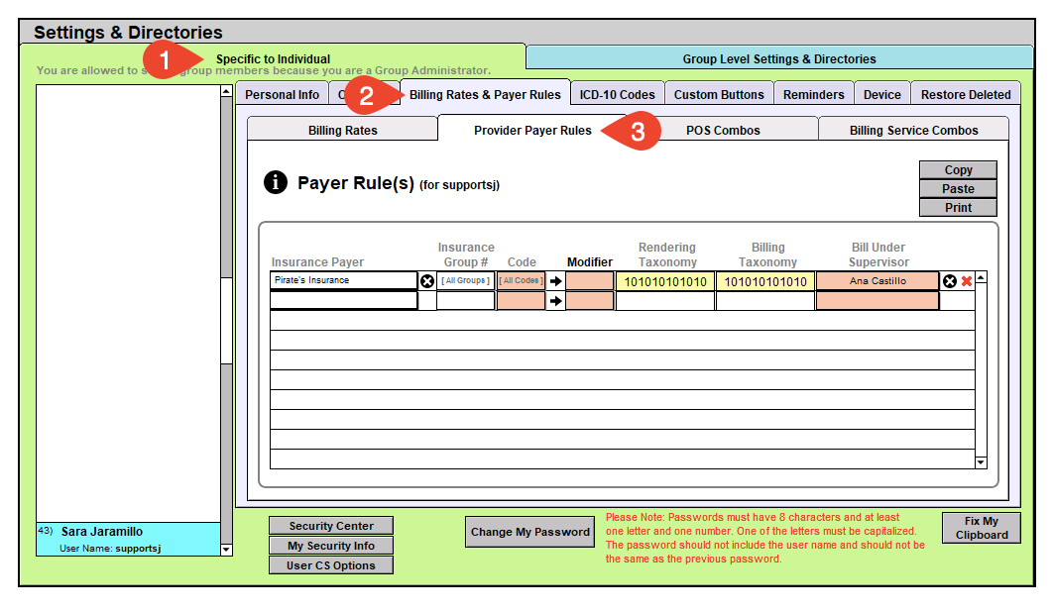The height and width of the screenshot is (612, 1053).
Task: Click the Rendering Taxonomy field in first row
Action: (x=665, y=281)
